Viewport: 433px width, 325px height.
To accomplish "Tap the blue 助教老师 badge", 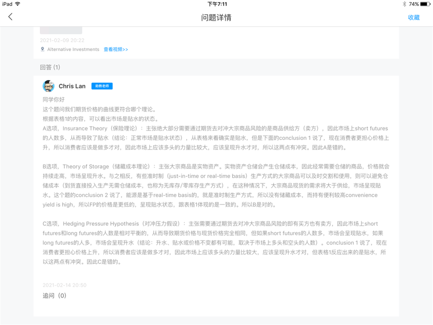I will (x=102, y=86).
